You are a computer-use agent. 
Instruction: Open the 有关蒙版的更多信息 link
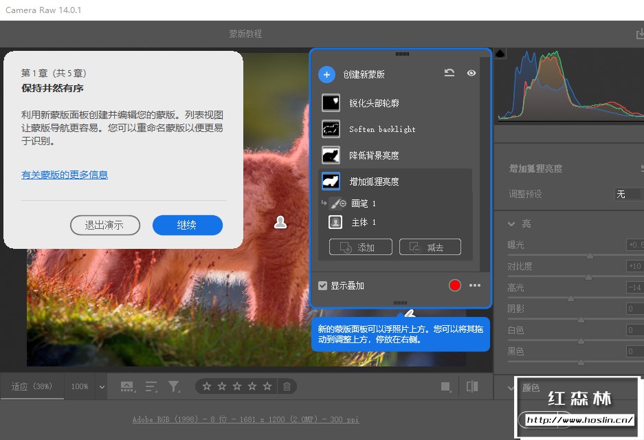[65, 175]
